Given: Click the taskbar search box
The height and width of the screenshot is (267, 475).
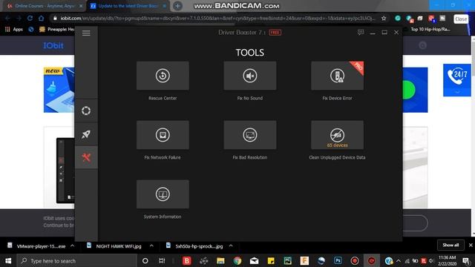Looking at the screenshot, I should click(x=77, y=260).
